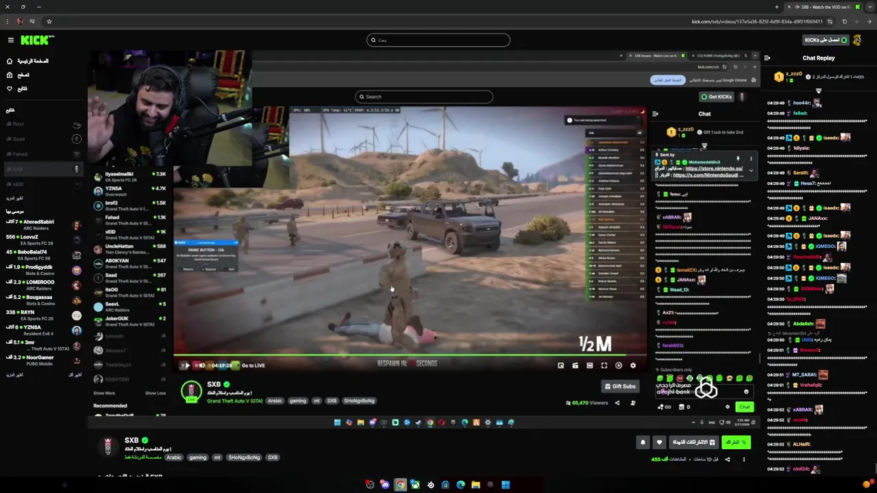Toggle theater mode icon in player
Screen dimensions: 877x493
[x=589, y=366]
